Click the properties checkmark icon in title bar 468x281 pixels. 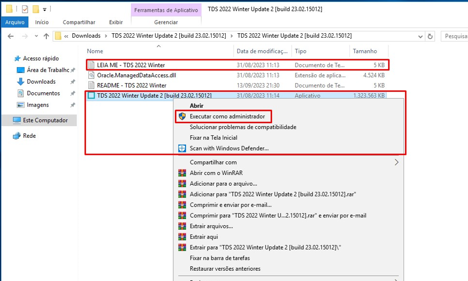(x=25, y=9)
